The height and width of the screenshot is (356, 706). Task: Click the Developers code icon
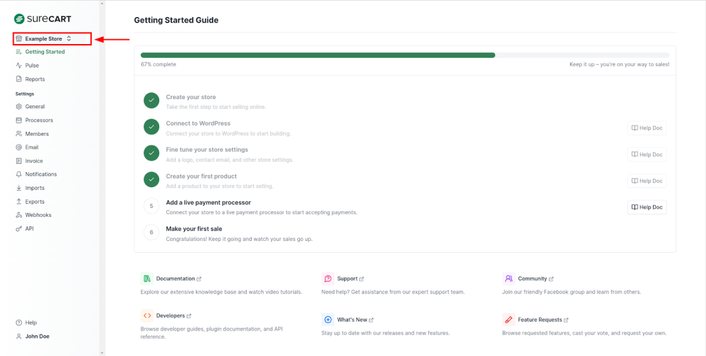[x=147, y=316]
